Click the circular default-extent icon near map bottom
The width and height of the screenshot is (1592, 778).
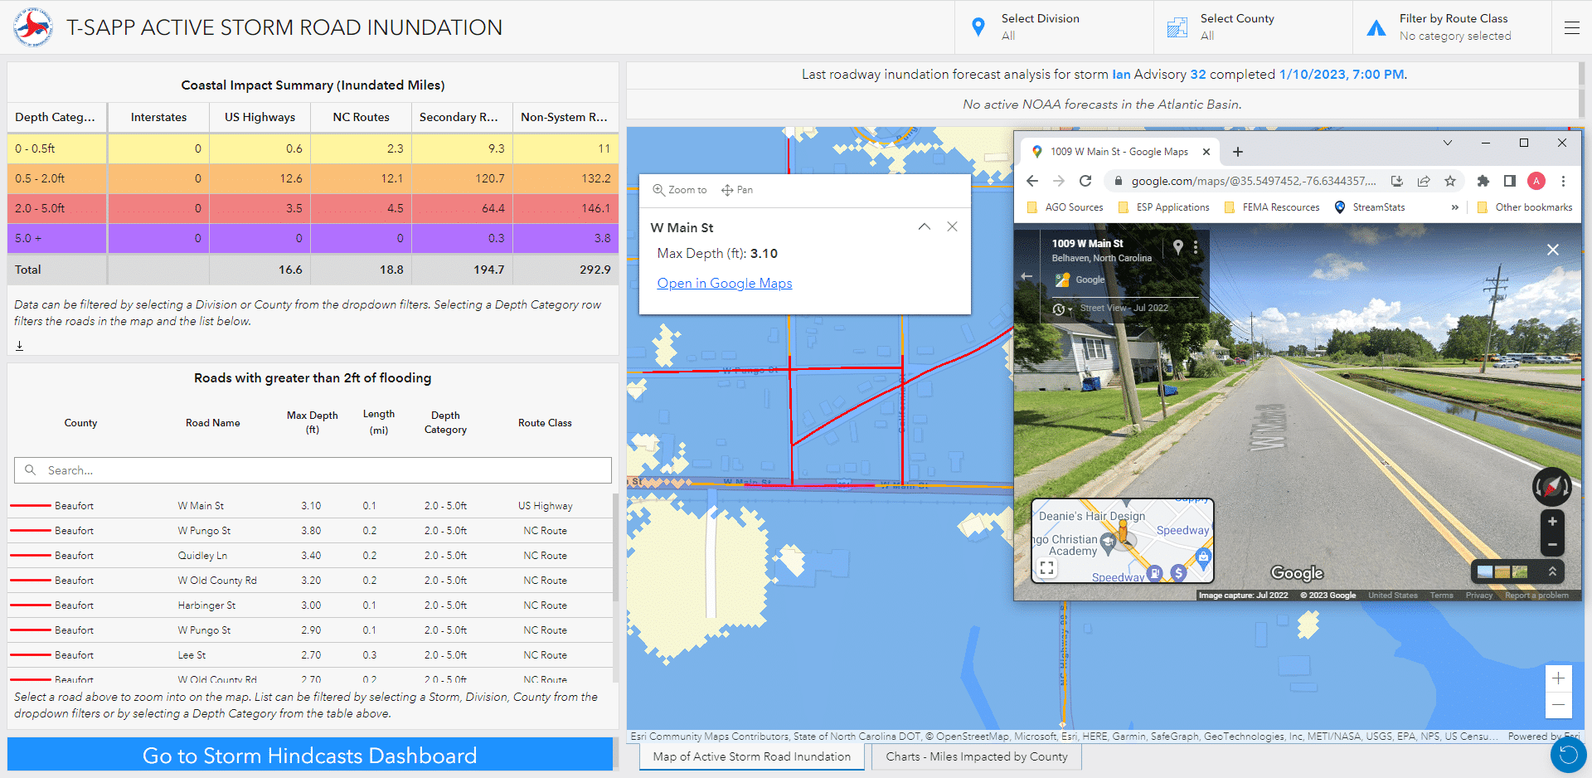pos(1565,755)
